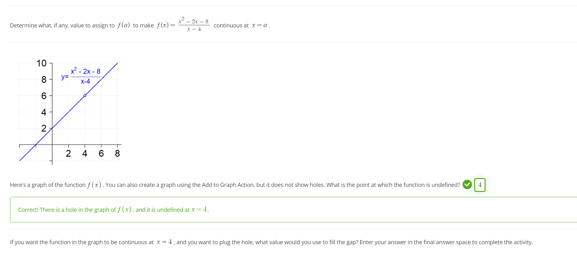Screen dimensions: 577x261
Task: Select the open-circle hole marker on the graph
Action: (84, 96)
